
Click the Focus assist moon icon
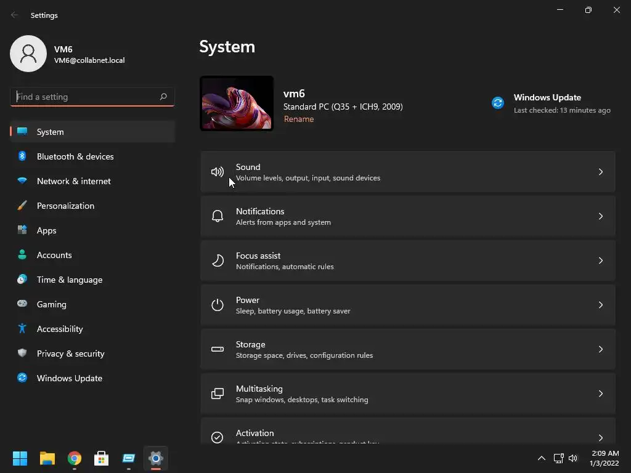218,261
